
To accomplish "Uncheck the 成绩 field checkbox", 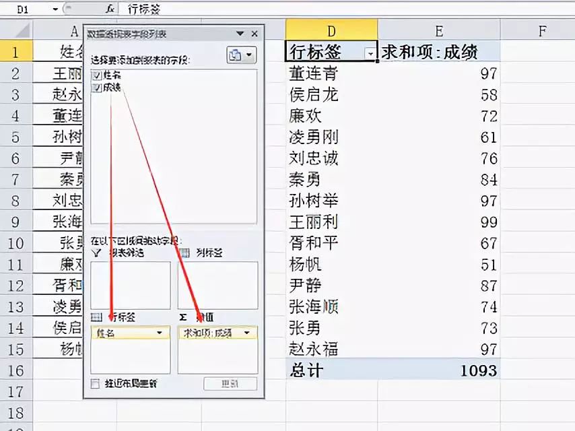I will 97,88.
